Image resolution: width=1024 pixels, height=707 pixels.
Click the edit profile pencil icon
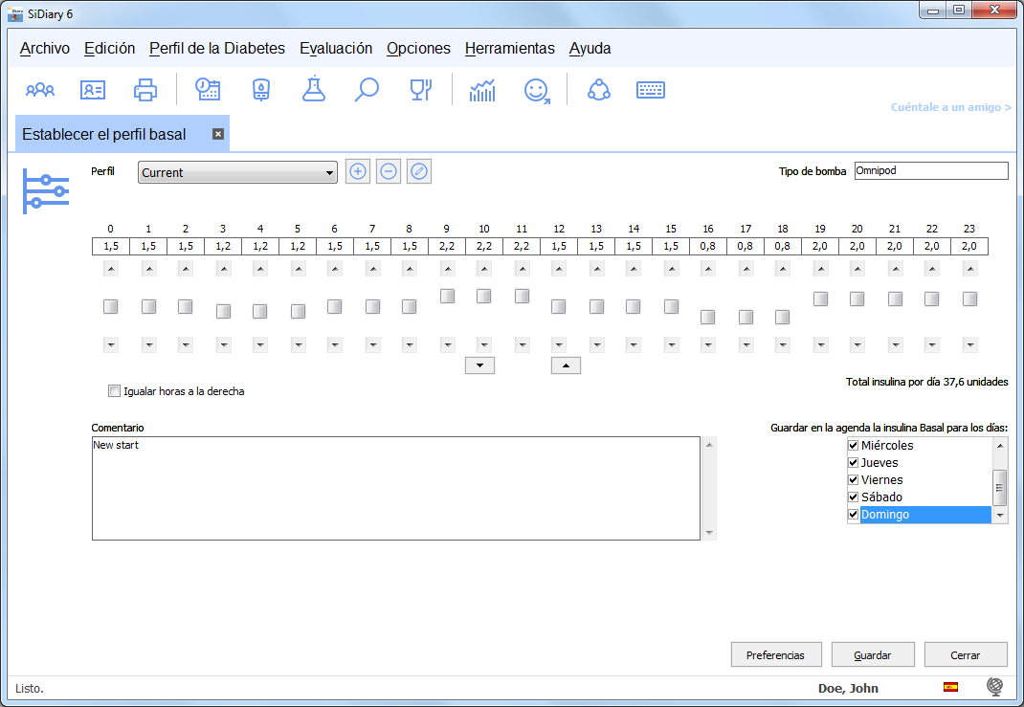point(419,172)
